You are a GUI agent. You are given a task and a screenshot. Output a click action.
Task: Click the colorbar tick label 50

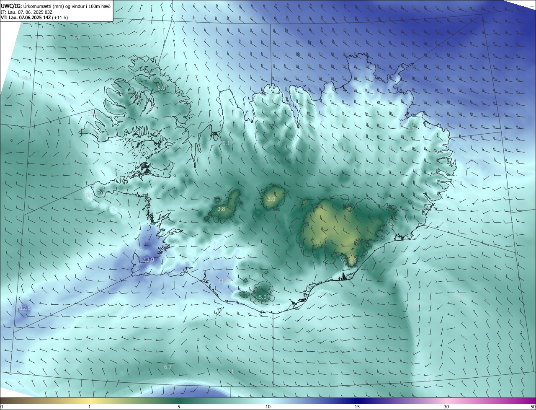[533, 407]
